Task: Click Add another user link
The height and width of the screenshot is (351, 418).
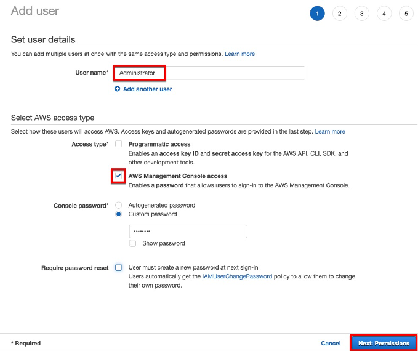Action: point(147,89)
